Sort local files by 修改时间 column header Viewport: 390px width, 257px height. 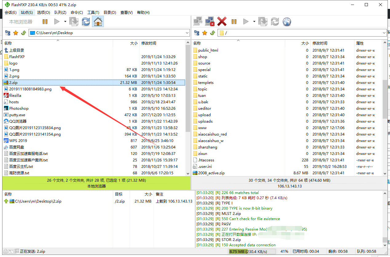[x=149, y=43]
